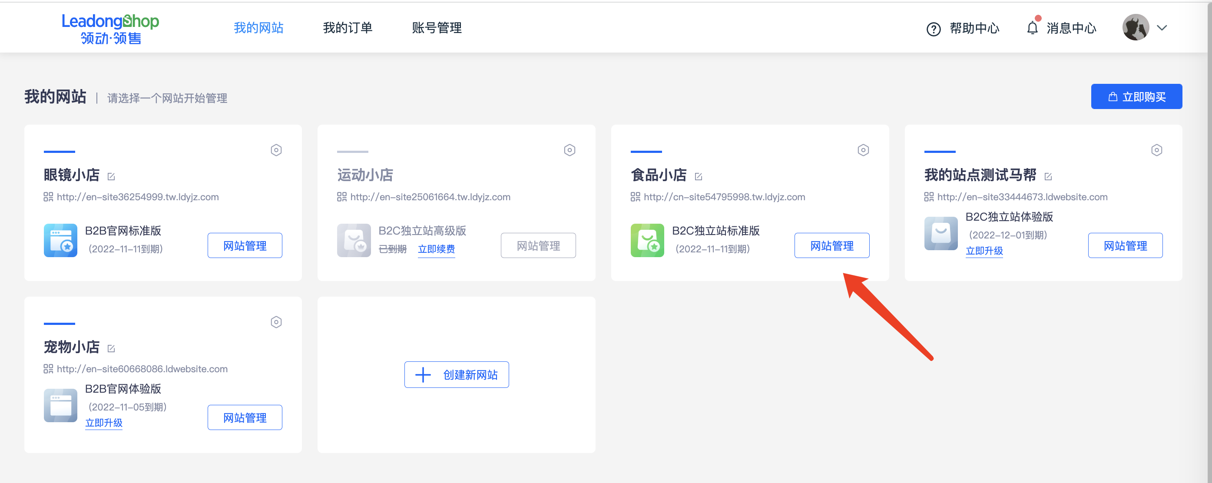The image size is (1212, 483).
Task: Open settings hexagon on 我的站点测试马帮 card
Action: point(1157,150)
